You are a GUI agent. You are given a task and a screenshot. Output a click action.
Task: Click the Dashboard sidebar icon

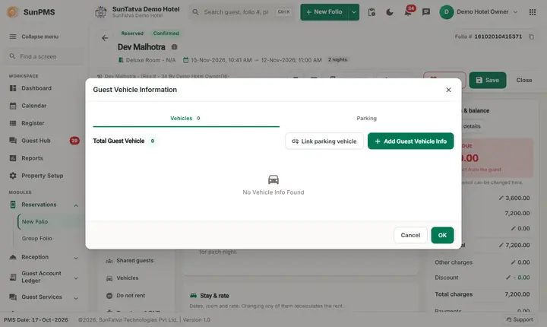click(x=13, y=88)
